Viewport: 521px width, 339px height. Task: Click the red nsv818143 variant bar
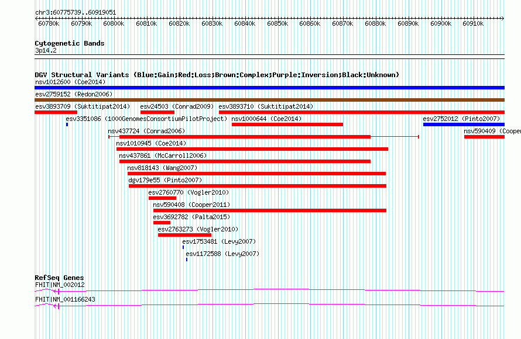[256, 174]
